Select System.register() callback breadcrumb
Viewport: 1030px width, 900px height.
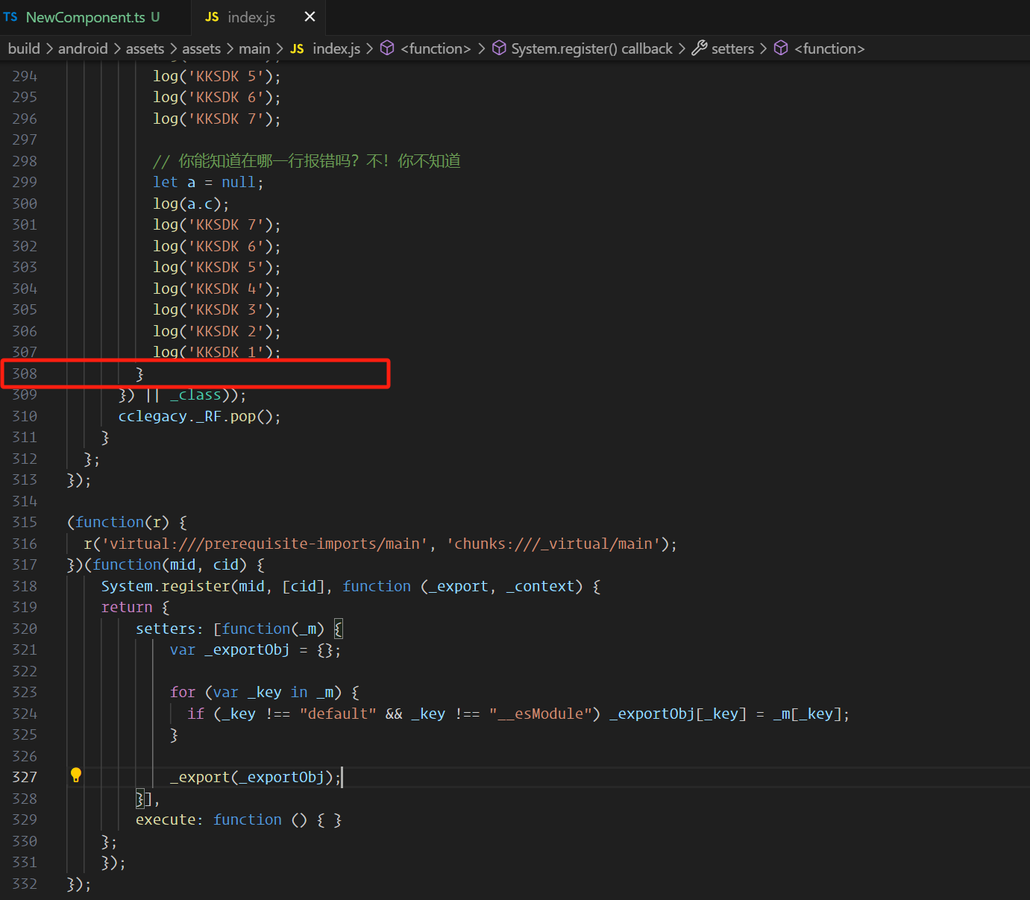(x=591, y=48)
